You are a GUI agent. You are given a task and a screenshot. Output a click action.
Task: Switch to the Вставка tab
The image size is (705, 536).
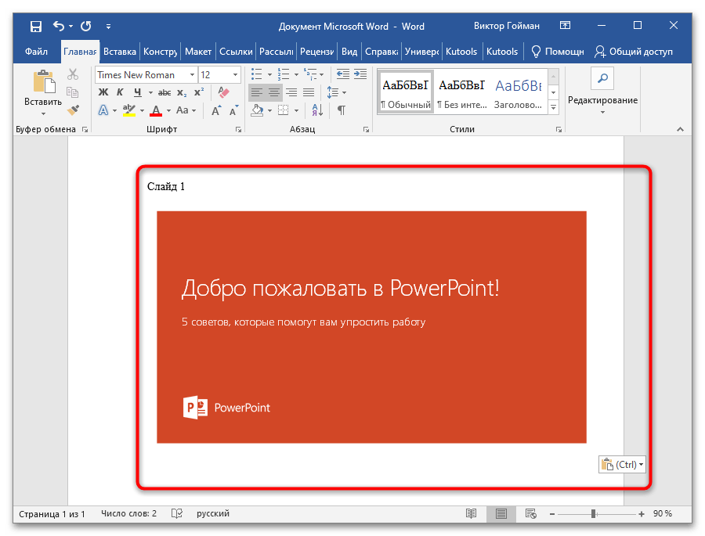(120, 52)
